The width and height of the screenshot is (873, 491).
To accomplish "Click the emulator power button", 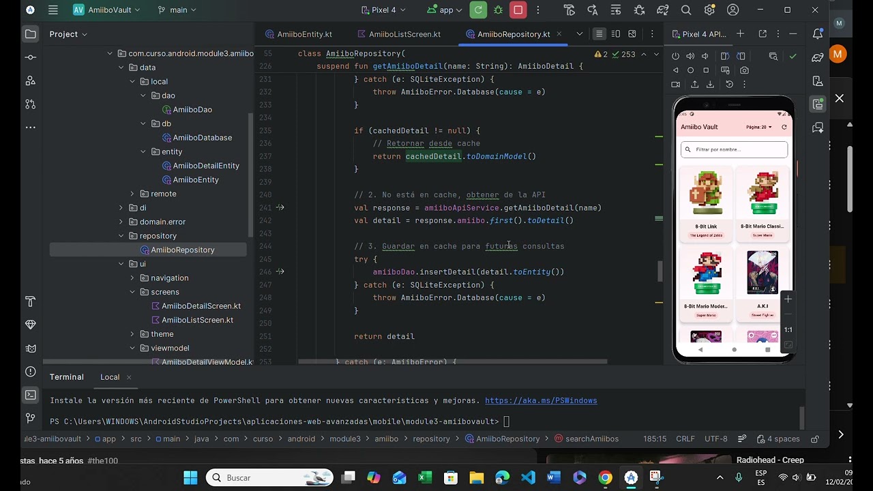I will [675, 56].
